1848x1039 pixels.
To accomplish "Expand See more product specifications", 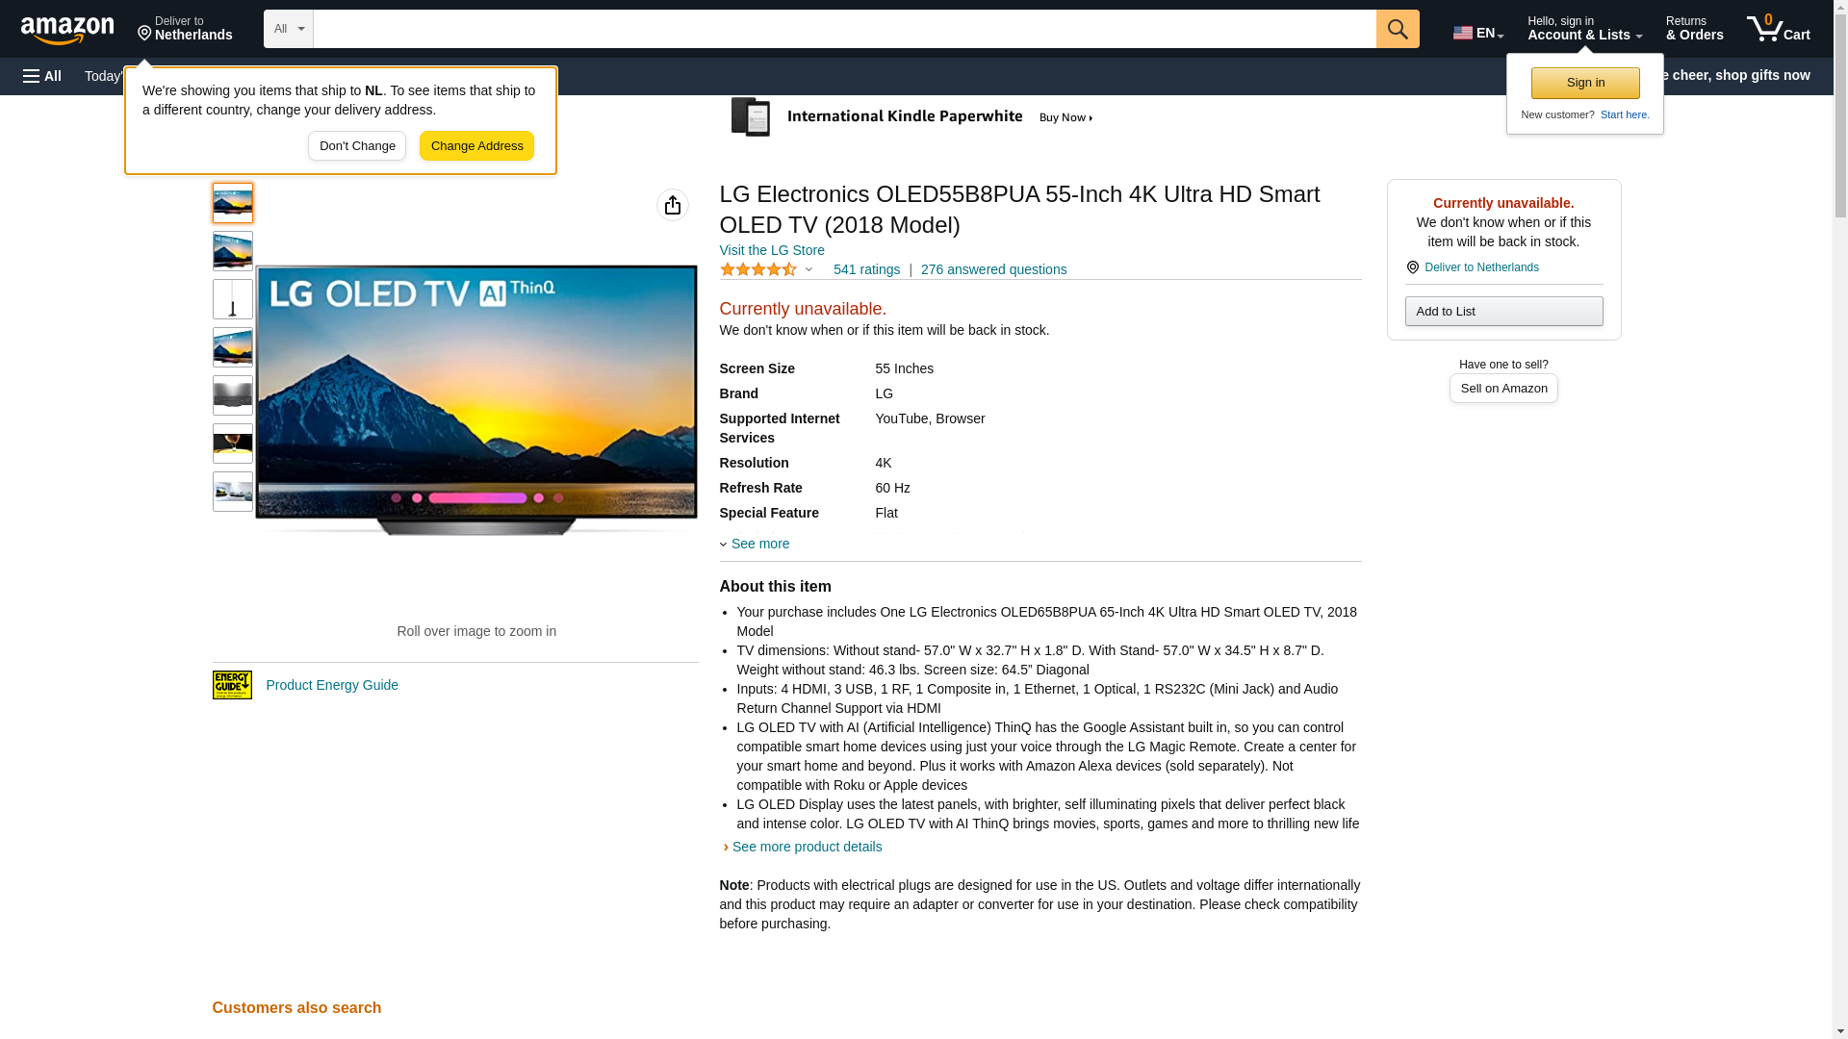I will (758, 545).
